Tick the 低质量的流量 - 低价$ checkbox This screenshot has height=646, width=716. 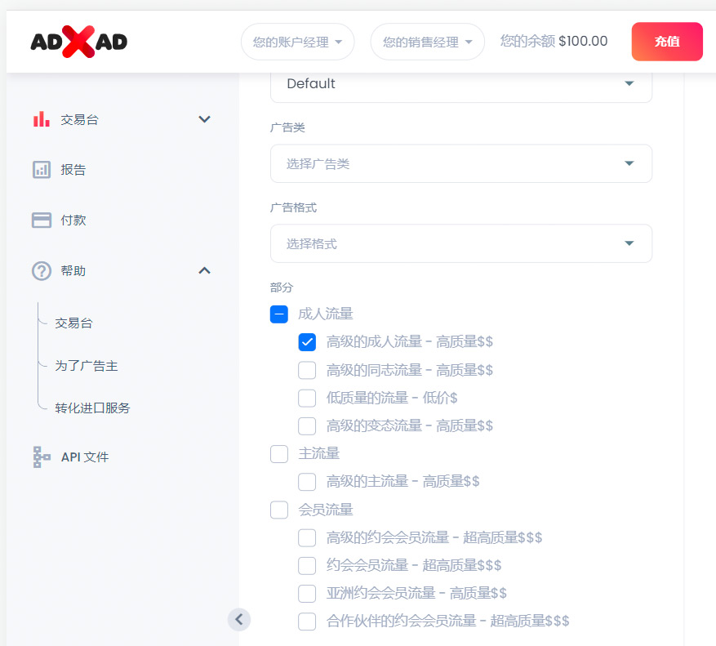point(307,399)
